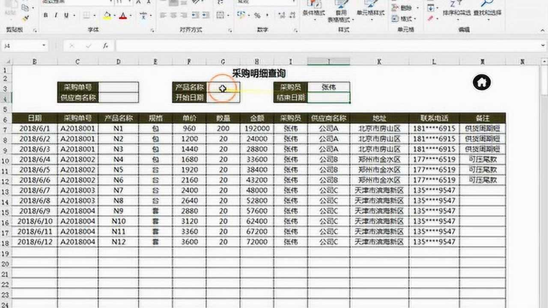Click the fx insert function button
The image size is (548, 308).
[105, 45]
